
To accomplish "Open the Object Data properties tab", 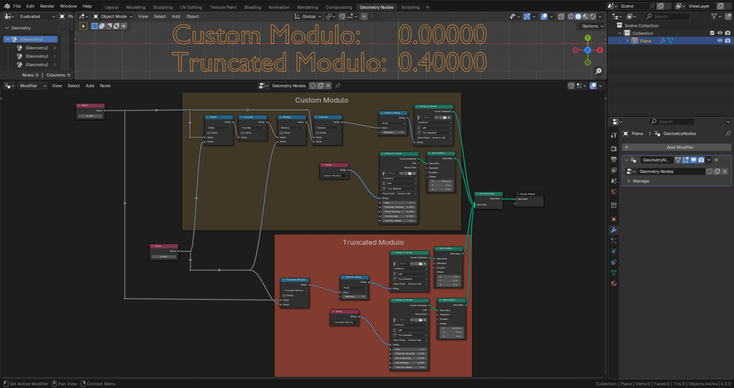I will (614, 273).
